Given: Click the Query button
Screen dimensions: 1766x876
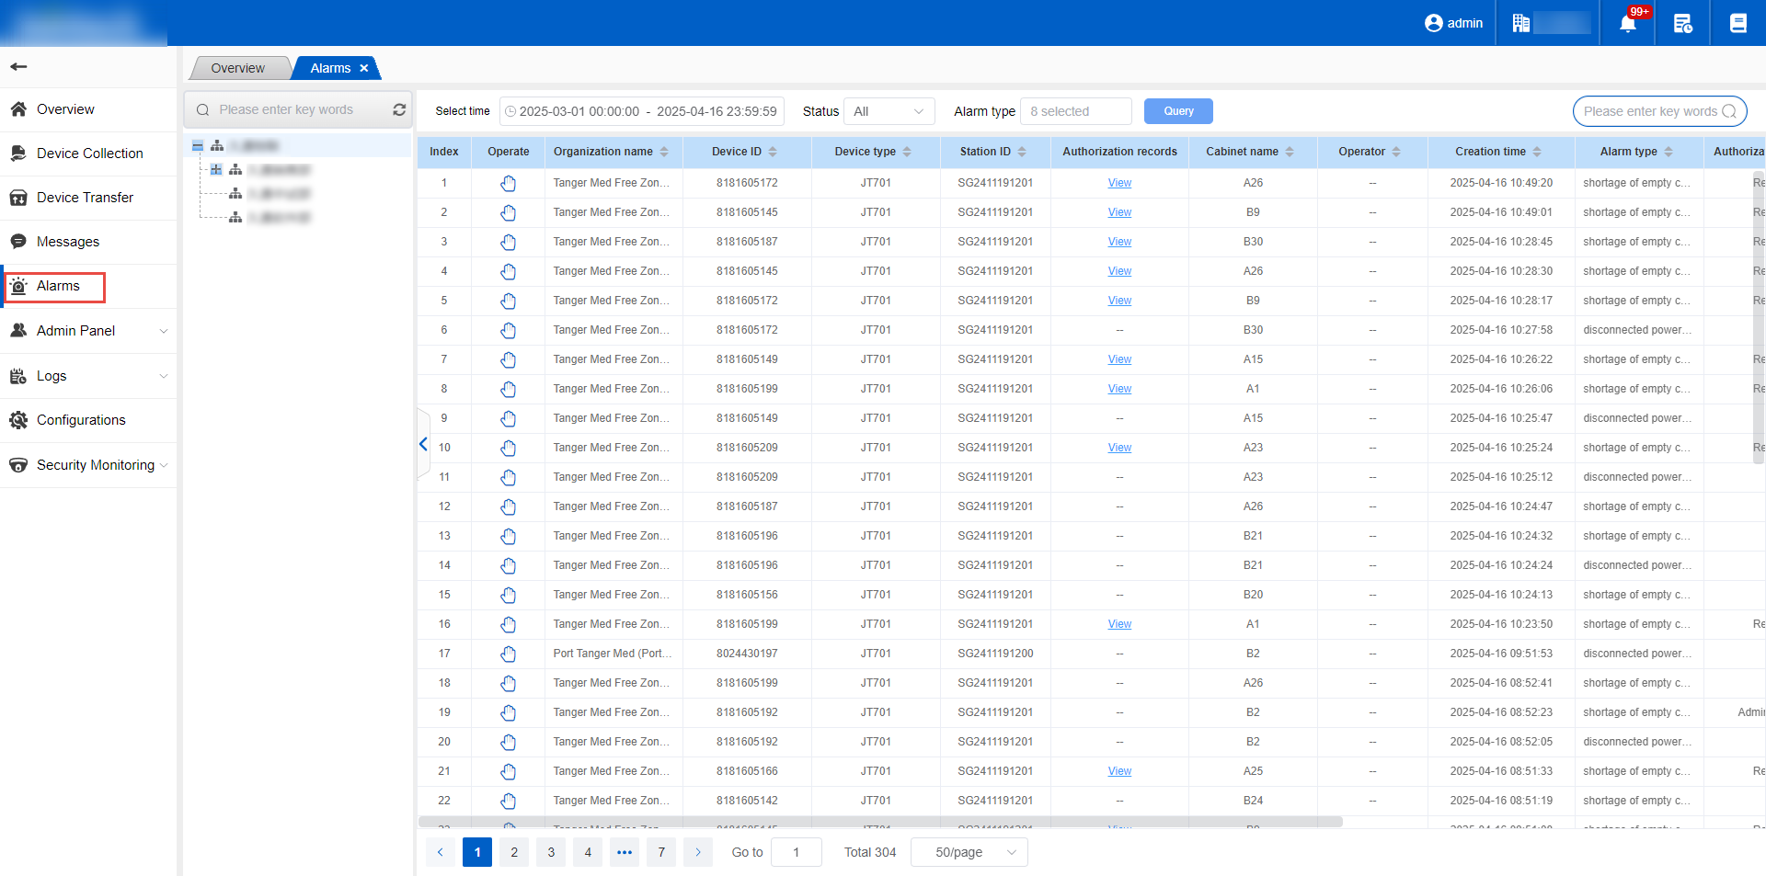Looking at the screenshot, I should point(1178,111).
